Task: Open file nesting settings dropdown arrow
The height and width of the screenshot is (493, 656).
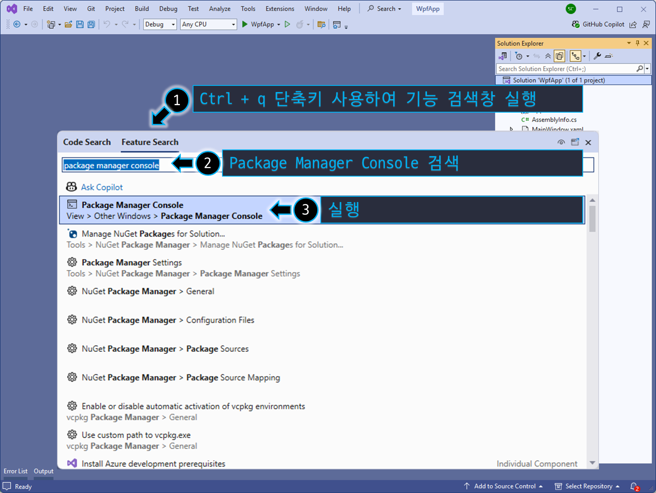Action: (x=584, y=56)
